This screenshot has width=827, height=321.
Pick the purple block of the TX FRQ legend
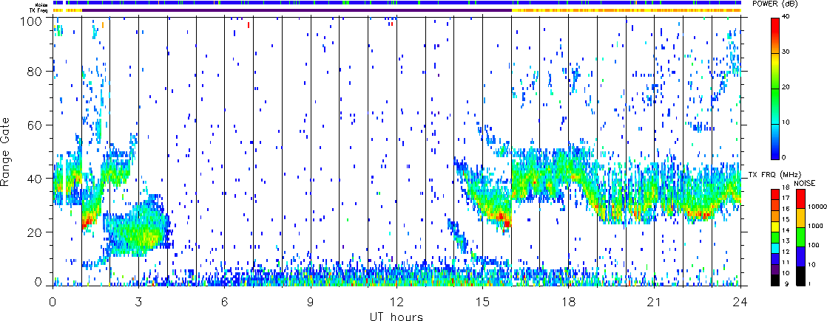pyautogui.click(x=774, y=269)
